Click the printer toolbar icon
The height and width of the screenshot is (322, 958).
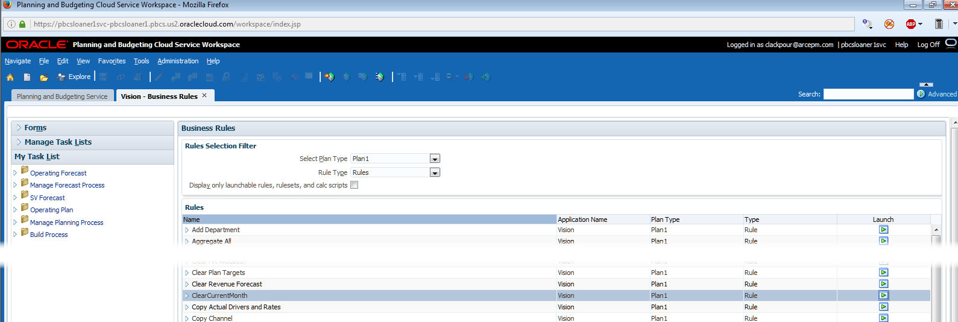pyautogui.click(x=137, y=77)
